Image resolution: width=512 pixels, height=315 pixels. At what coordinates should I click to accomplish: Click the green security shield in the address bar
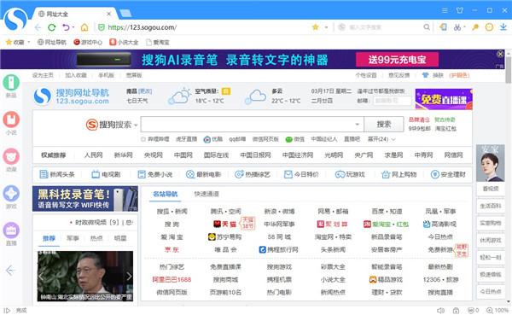point(102,27)
